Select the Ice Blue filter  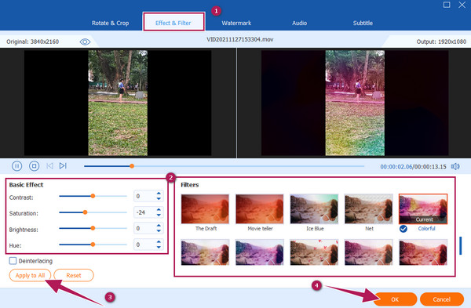tap(314, 209)
